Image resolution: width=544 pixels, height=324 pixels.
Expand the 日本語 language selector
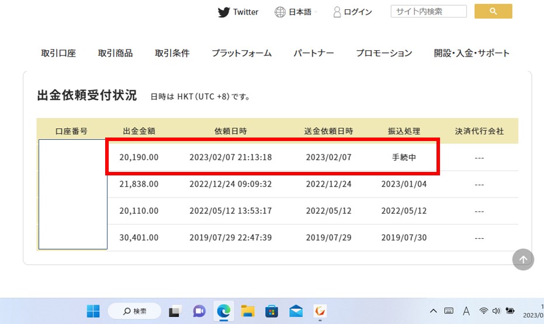(x=294, y=12)
